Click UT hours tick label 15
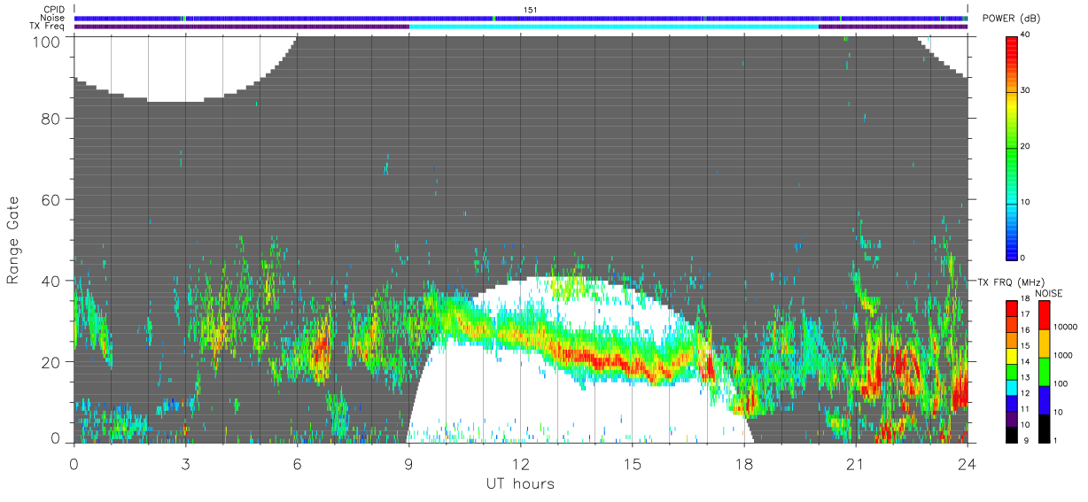Screen dimensions: 1088x502 tap(632, 464)
